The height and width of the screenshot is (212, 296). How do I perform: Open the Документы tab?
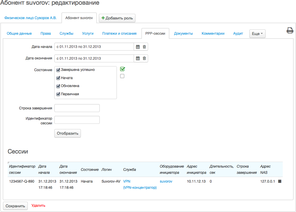coord(183,34)
